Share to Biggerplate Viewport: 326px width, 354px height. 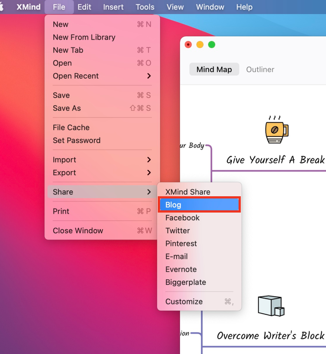pyautogui.click(x=199, y=282)
